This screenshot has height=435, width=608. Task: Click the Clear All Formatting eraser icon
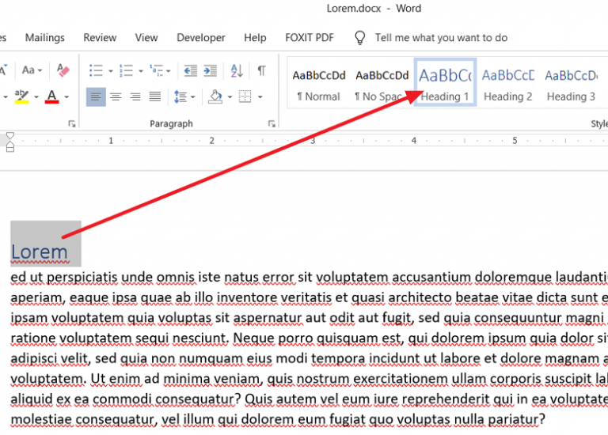pyautogui.click(x=64, y=70)
